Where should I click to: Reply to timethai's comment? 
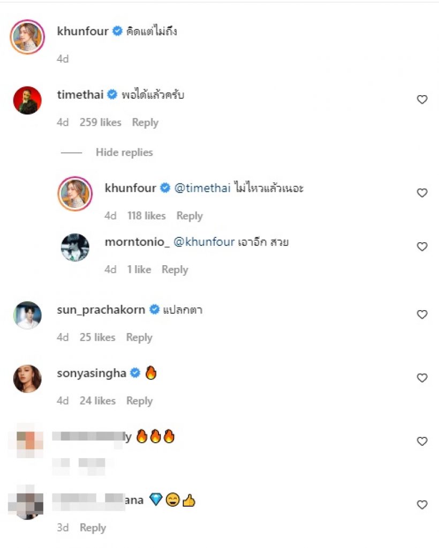point(145,122)
